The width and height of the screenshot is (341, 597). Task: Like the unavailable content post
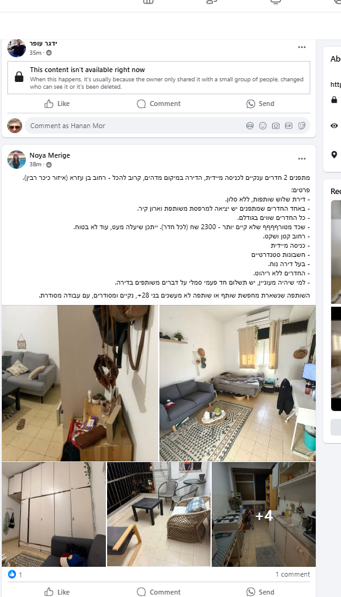(57, 104)
